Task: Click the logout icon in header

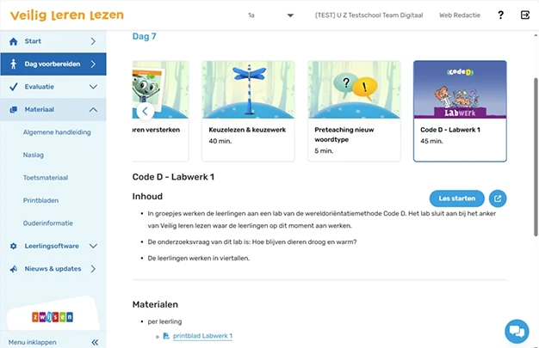Action: [525, 15]
